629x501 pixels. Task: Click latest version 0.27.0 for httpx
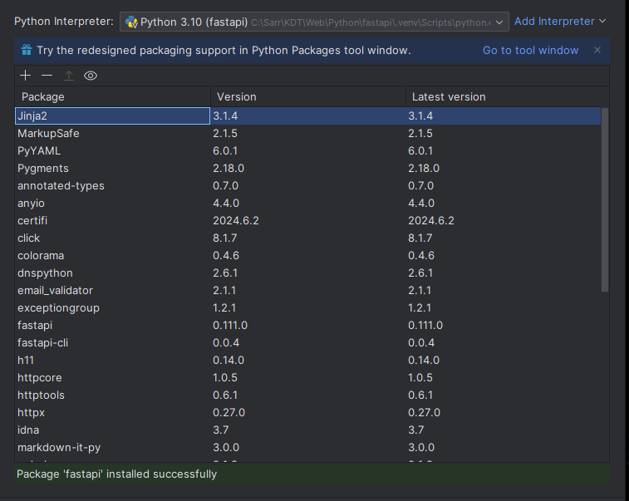click(x=424, y=412)
